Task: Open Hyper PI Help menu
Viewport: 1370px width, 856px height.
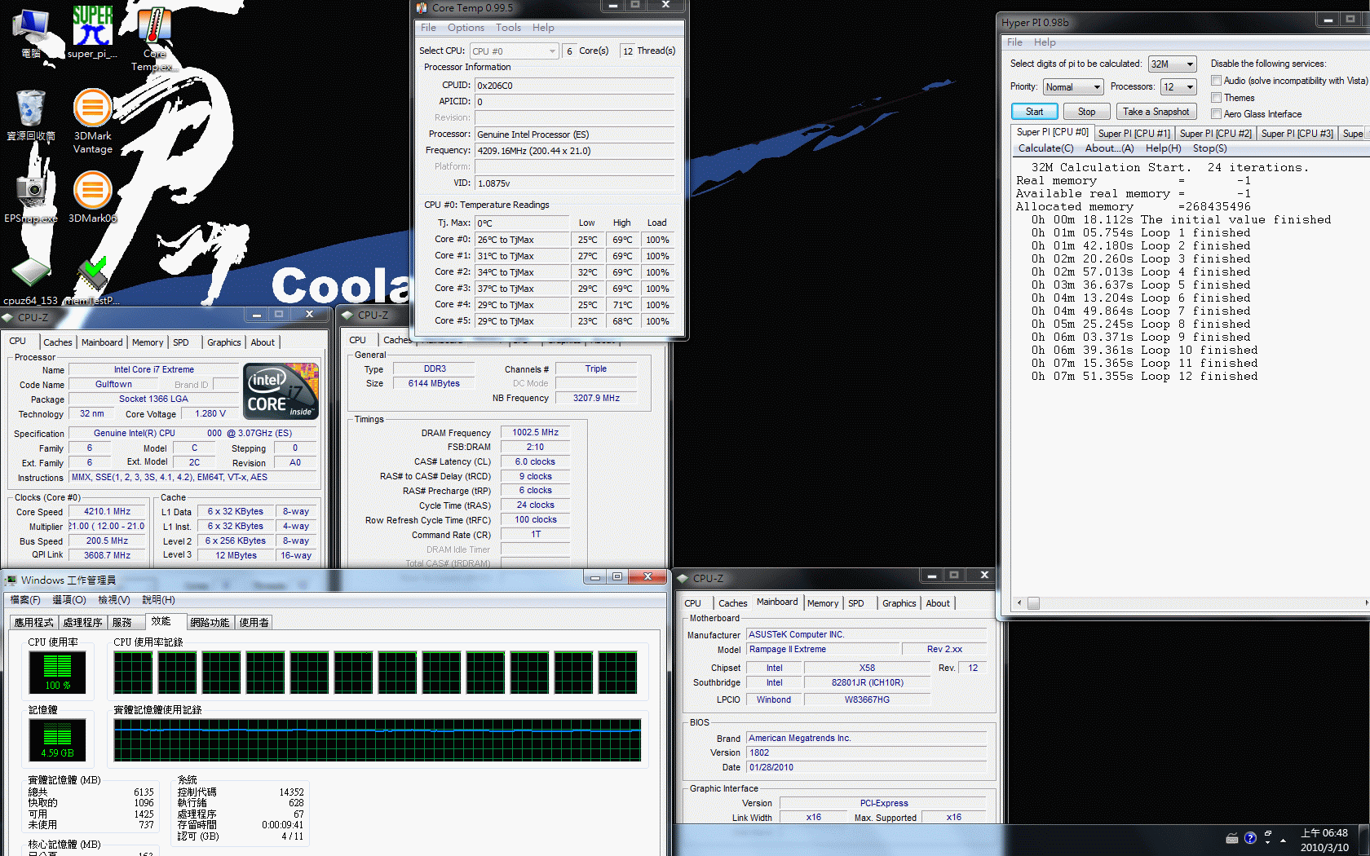Action: 1045,42
